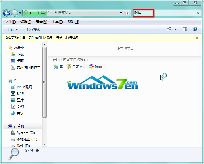Viewport: 204px width, 164px height.
Task: Click the 下载 folder icon
Action: (x=13, y=54)
